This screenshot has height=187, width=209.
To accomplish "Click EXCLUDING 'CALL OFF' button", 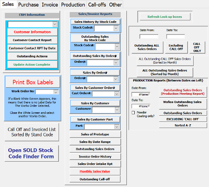I will [x=183, y=119].
